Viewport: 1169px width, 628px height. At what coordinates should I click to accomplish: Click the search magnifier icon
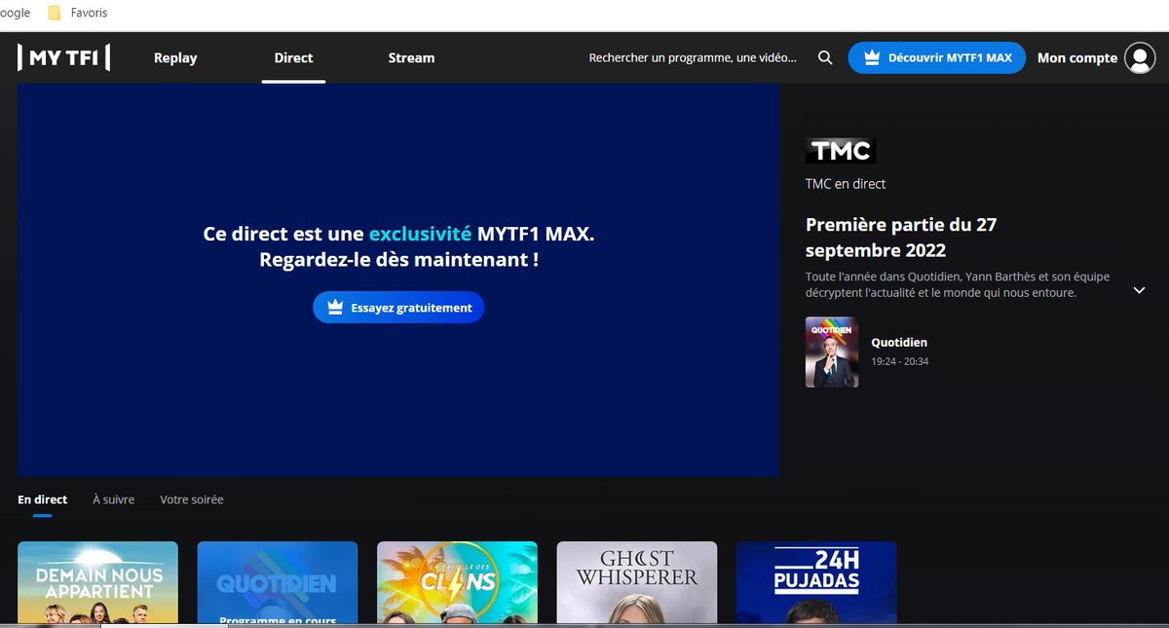pyautogui.click(x=825, y=57)
